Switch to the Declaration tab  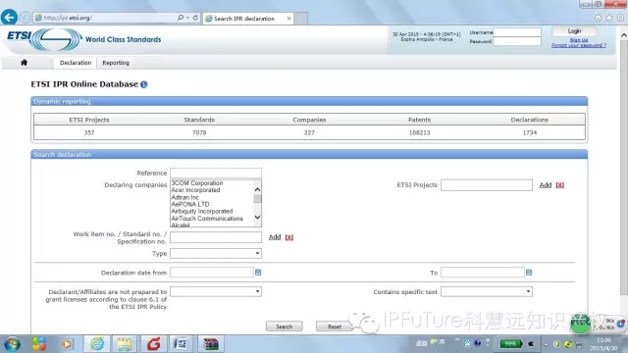click(x=76, y=63)
